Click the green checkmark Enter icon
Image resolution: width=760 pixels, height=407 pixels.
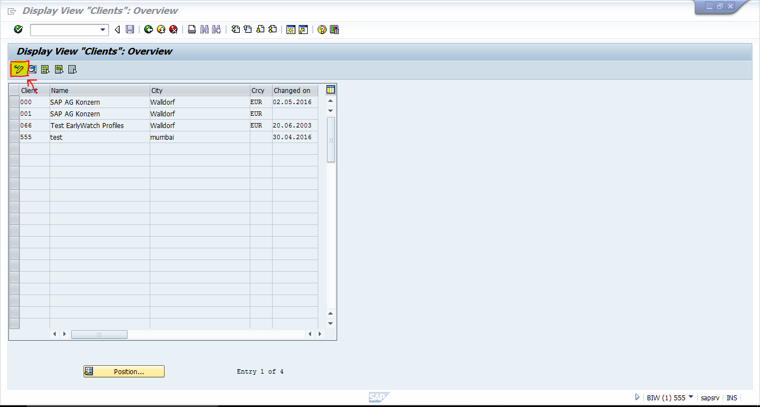pyautogui.click(x=18, y=30)
